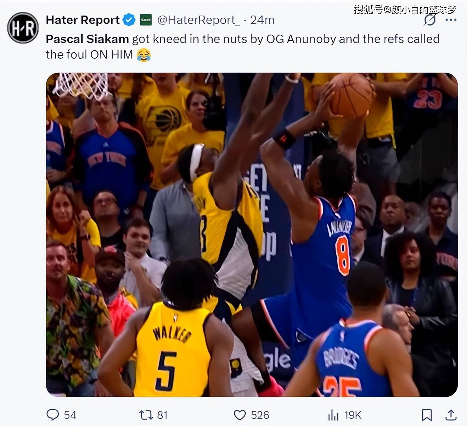Click the 81 reposts count
The image size is (467, 426).
click(x=162, y=415)
